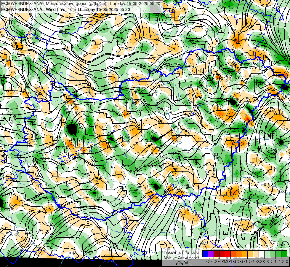Click the darkest green legend swatch
This screenshot has width=290, height=267.
(284, 254)
